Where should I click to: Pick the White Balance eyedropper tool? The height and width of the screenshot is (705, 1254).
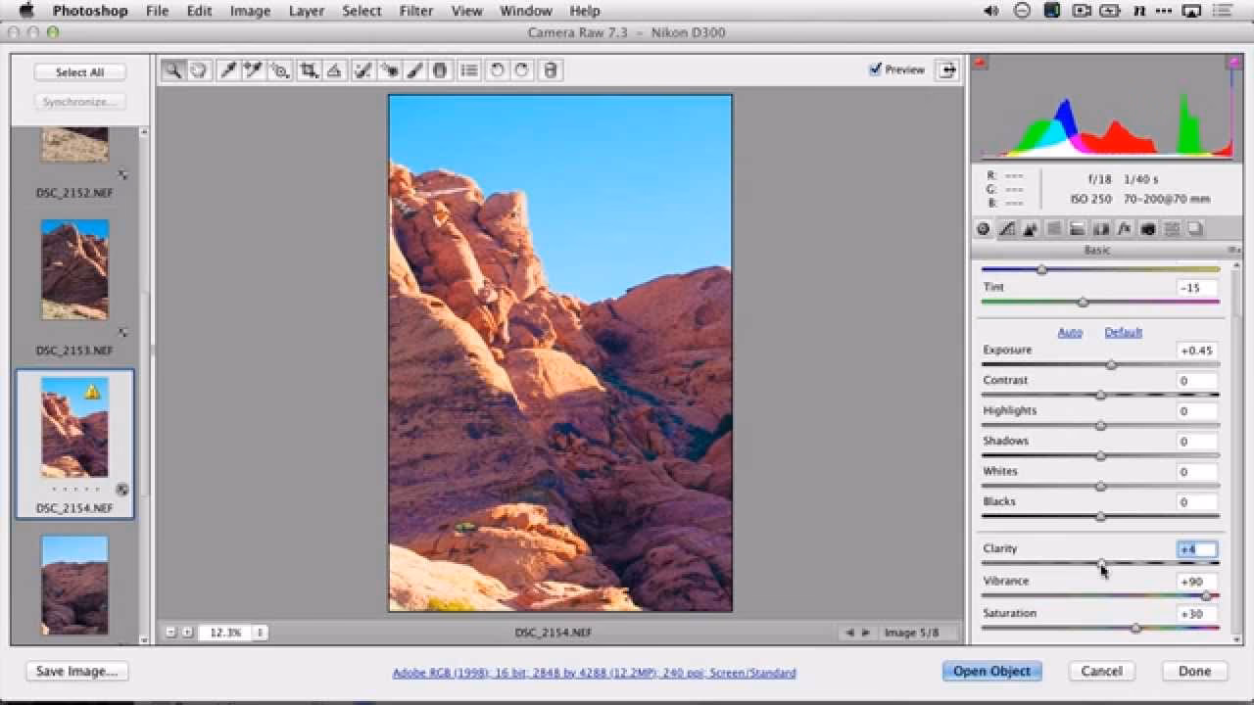tap(228, 70)
